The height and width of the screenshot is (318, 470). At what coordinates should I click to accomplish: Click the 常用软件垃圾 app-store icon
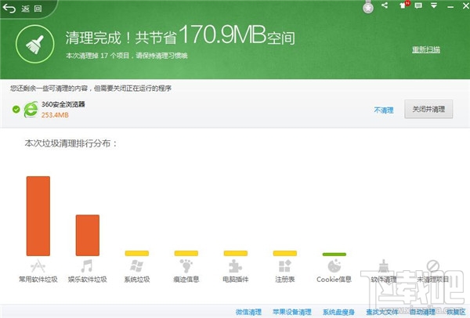click(38, 266)
